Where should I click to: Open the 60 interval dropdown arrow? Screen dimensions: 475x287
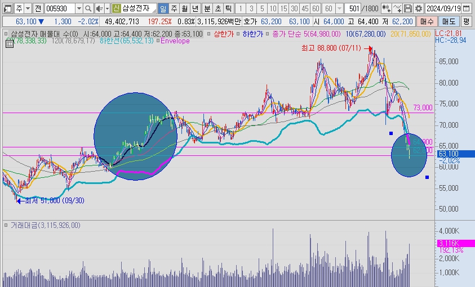click(339, 8)
